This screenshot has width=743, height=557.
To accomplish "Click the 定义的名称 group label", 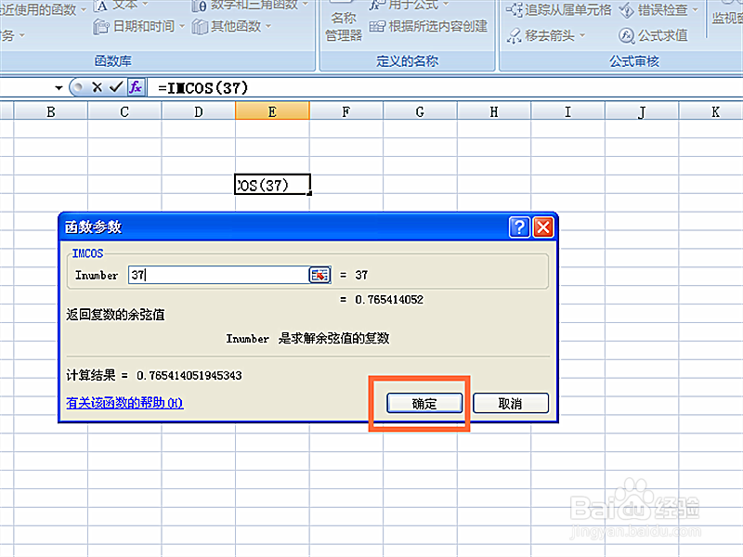I will click(408, 61).
